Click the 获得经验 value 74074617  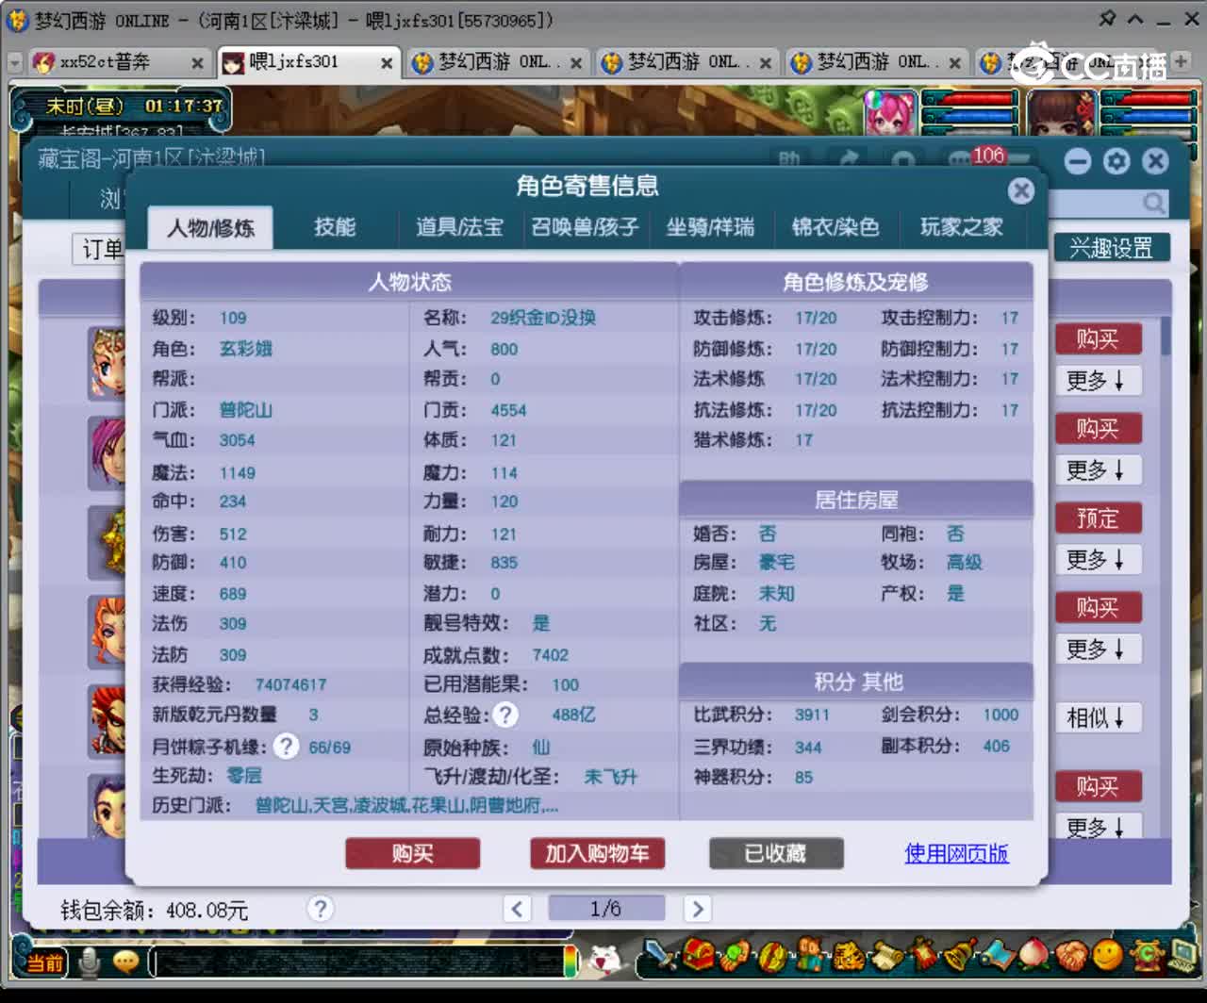pyautogui.click(x=290, y=685)
